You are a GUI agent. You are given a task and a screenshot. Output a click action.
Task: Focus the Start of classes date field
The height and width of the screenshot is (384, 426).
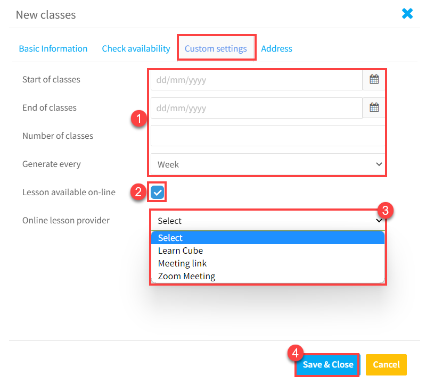[x=257, y=80]
